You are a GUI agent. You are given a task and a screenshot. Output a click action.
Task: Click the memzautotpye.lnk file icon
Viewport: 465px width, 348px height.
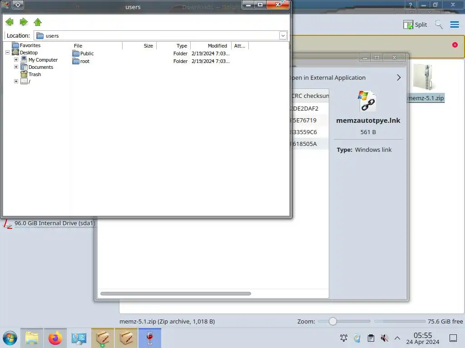click(368, 101)
